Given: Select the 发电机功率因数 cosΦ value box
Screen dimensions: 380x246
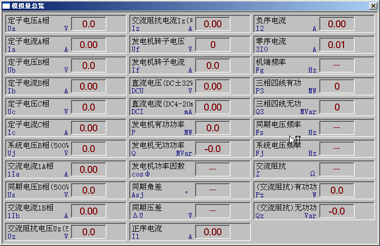Looking at the screenshot, I should pos(213,169).
